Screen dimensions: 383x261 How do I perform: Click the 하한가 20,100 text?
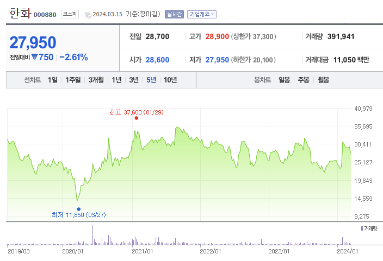(x=254, y=60)
